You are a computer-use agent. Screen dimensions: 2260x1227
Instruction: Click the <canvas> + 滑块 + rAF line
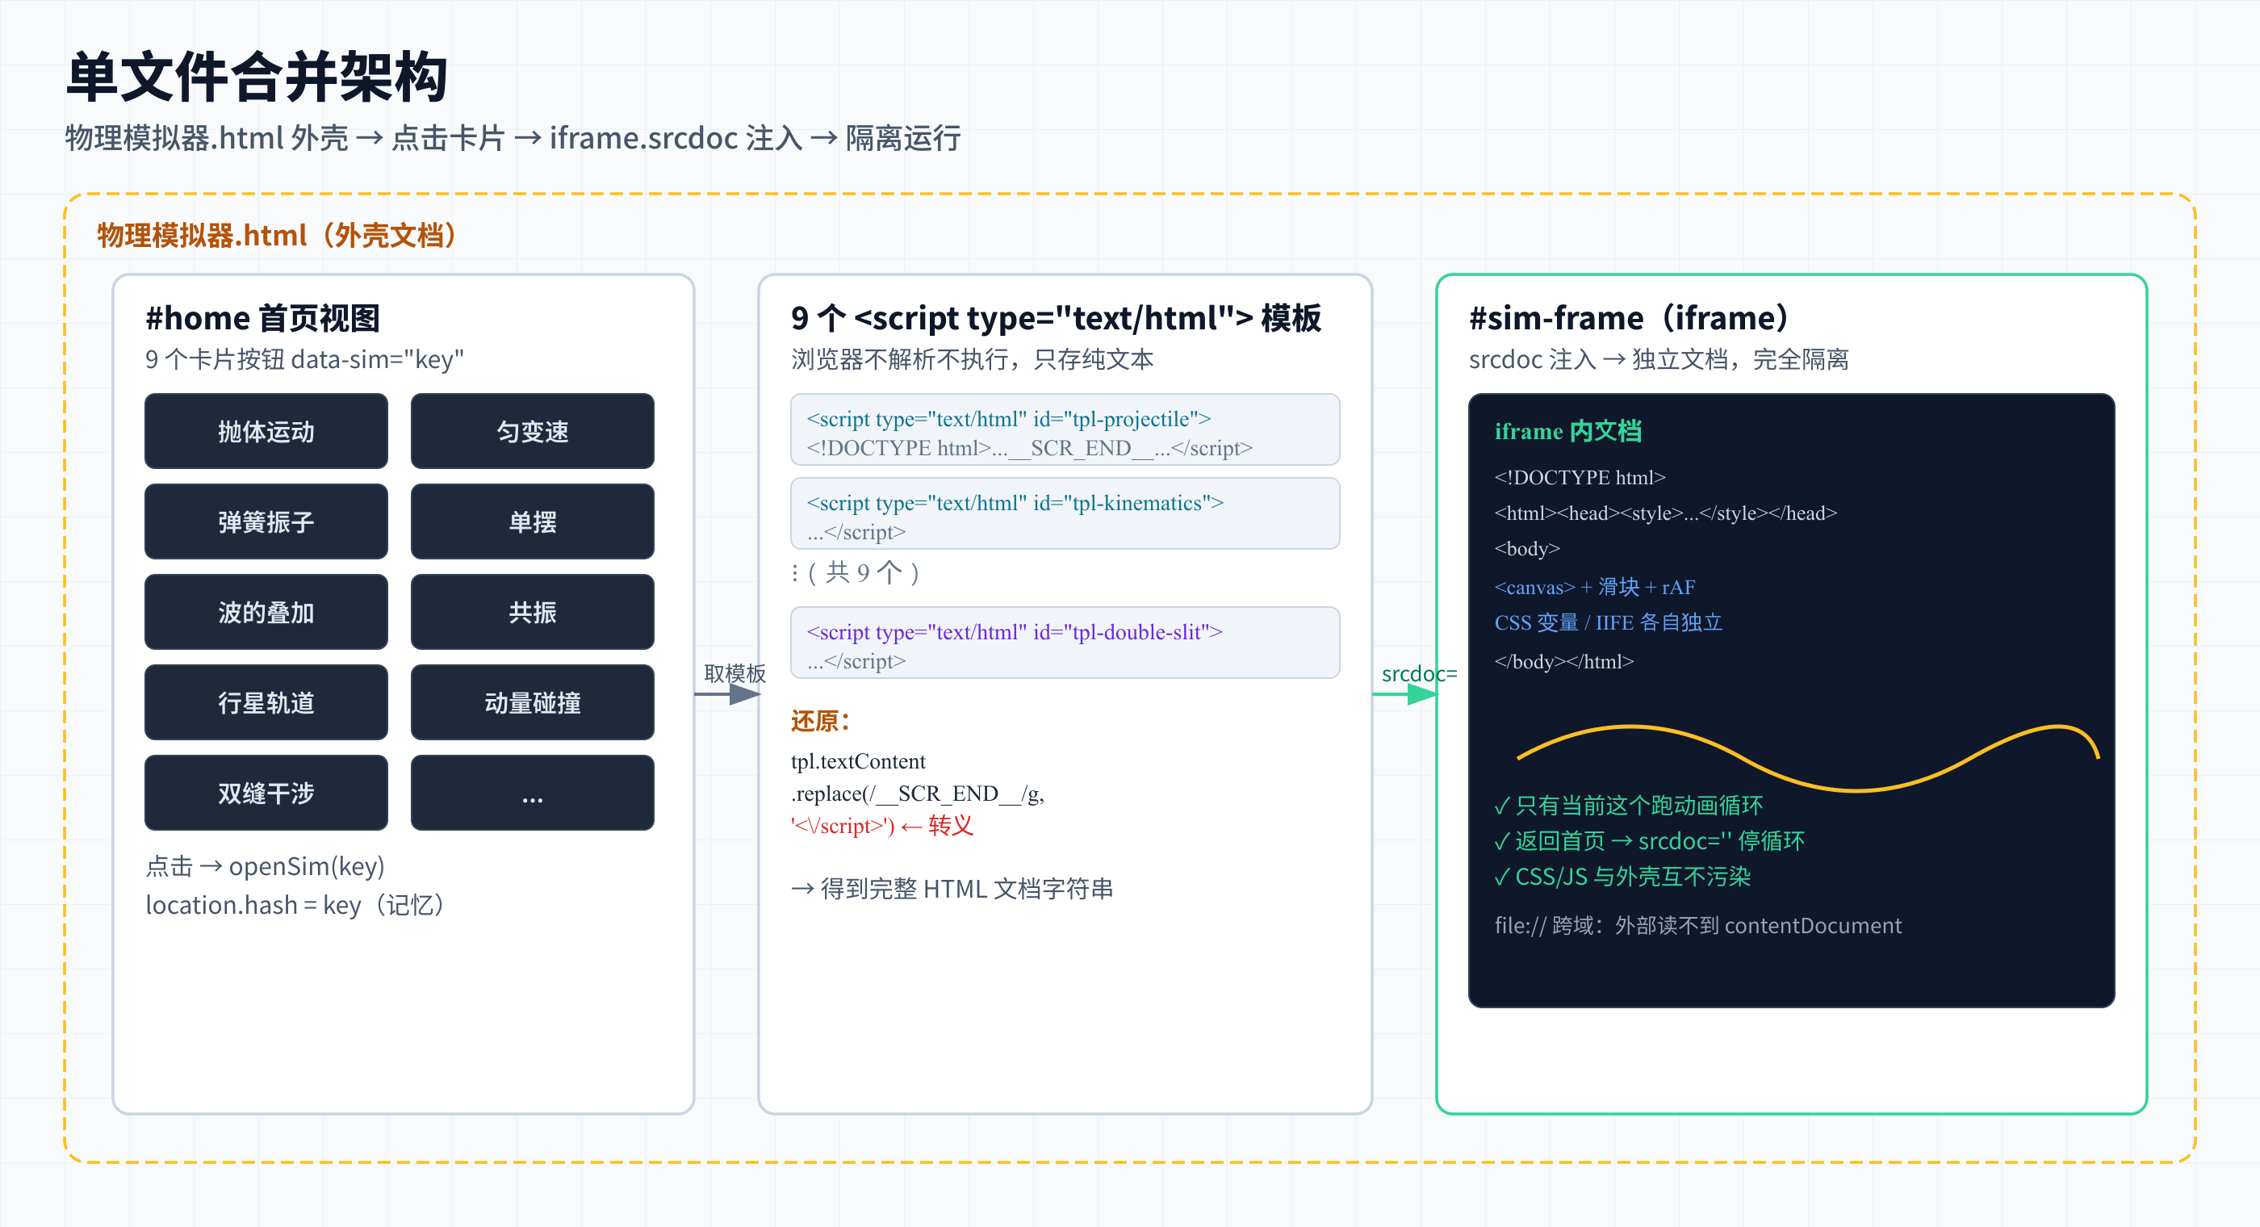click(x=1594, y=586)
